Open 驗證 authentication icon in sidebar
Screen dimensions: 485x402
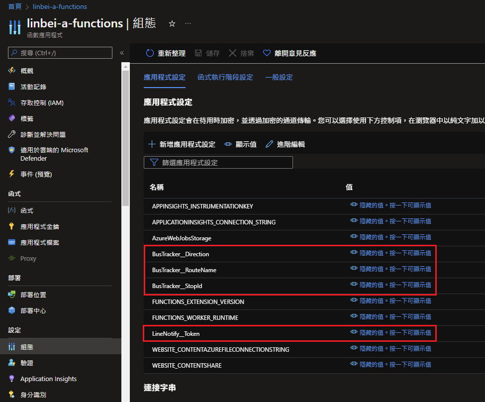coord(12,363)
